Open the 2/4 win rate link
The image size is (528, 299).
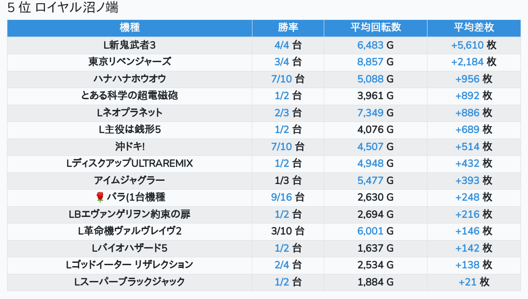click(x=282, y=265)
